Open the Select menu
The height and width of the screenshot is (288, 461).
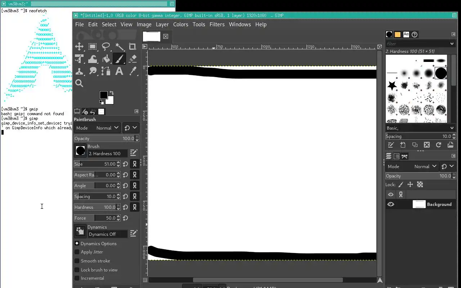109,24
